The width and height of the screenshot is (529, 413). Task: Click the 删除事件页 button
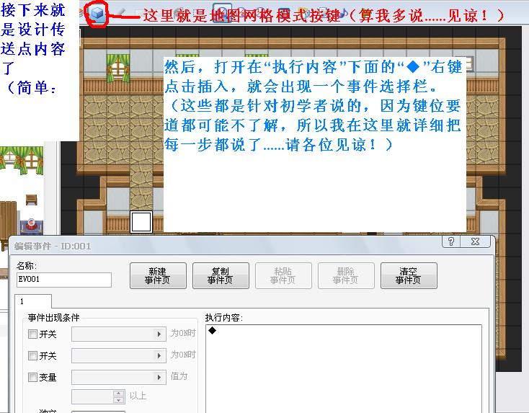(x=346, y=275)
